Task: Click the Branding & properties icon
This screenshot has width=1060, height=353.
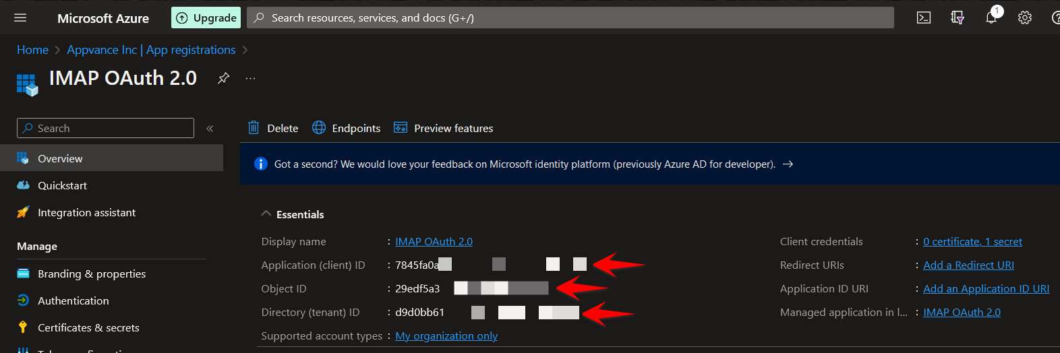Action: pyautogui.click(x=23, y=274)
